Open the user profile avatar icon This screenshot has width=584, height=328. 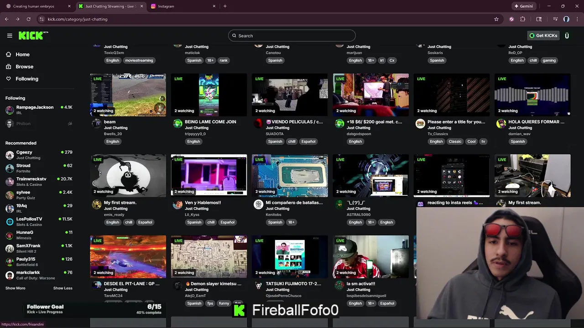(x=567, y=36)
